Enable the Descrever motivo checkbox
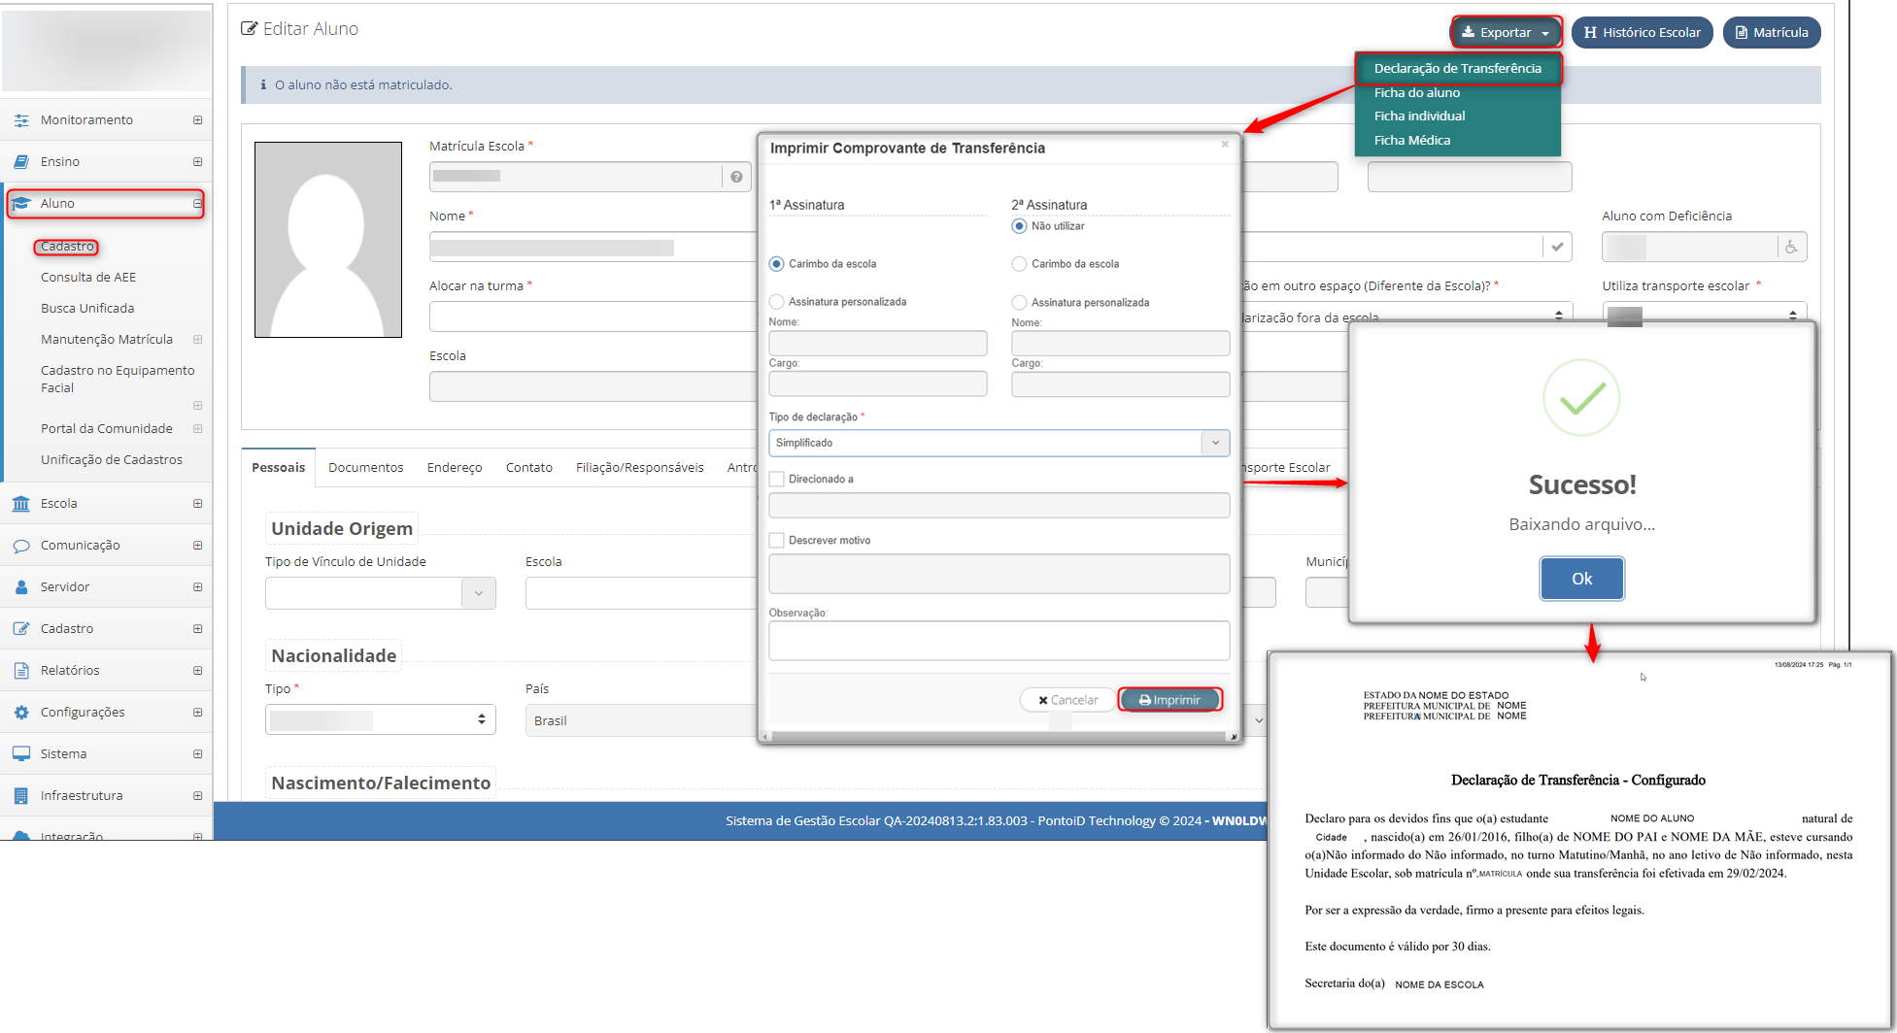Image resolution: width=1897 pixels, height=1033 pixels. (776, 541)
